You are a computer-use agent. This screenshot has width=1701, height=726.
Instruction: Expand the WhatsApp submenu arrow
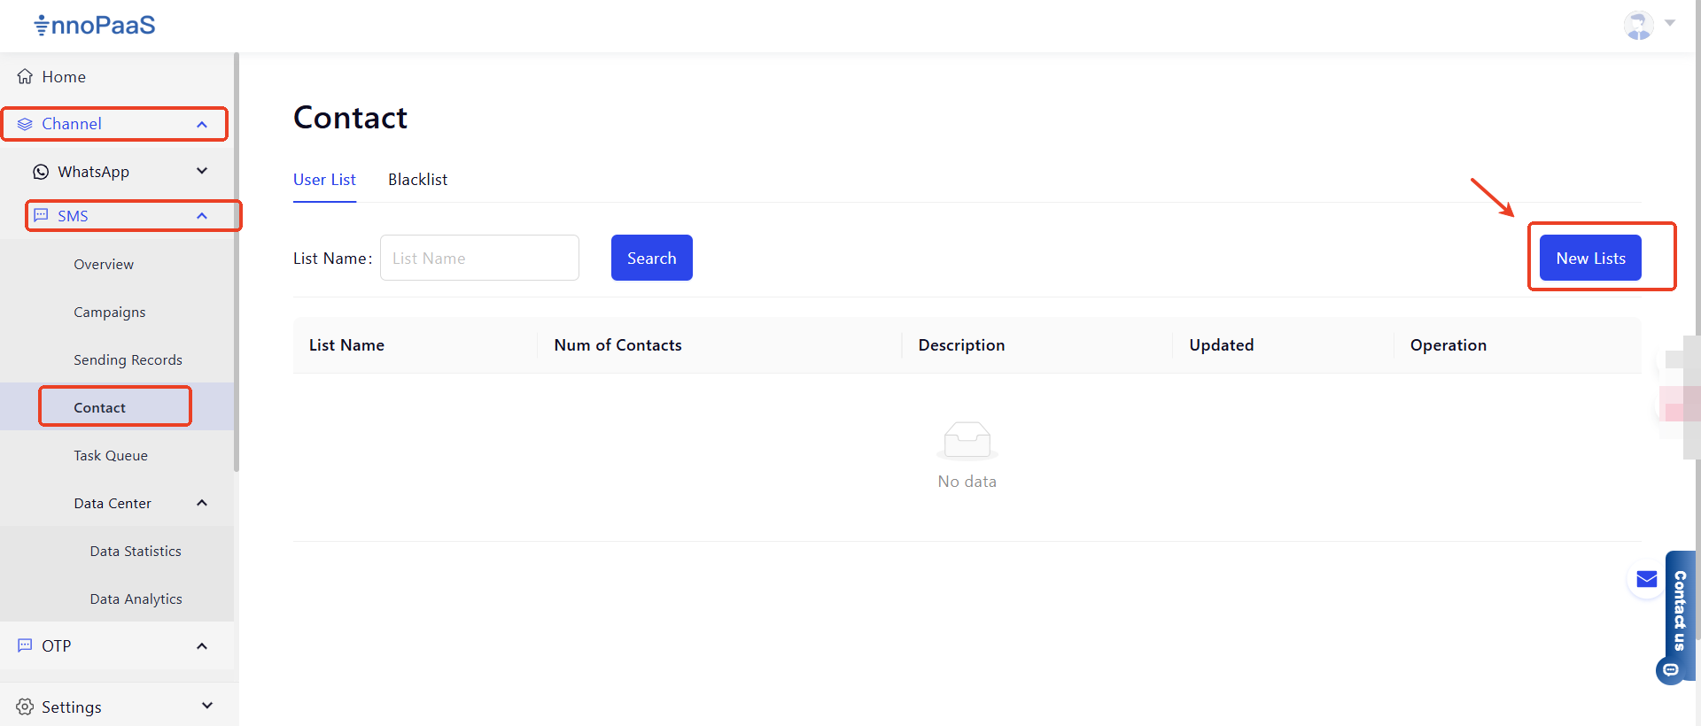click(x=202, y=171)
